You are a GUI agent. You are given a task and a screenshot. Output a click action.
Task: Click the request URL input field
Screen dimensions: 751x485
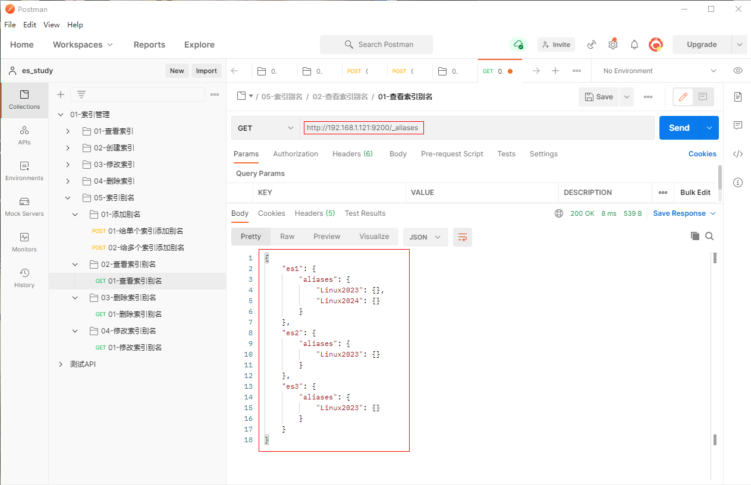click(x=476, y=128)
